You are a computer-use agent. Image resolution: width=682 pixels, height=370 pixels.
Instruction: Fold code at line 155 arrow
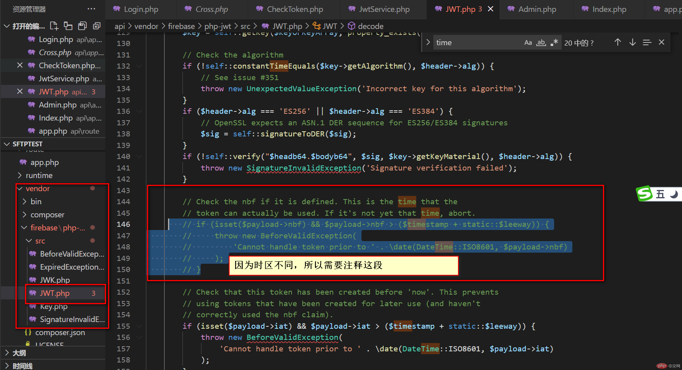point(139,326)
